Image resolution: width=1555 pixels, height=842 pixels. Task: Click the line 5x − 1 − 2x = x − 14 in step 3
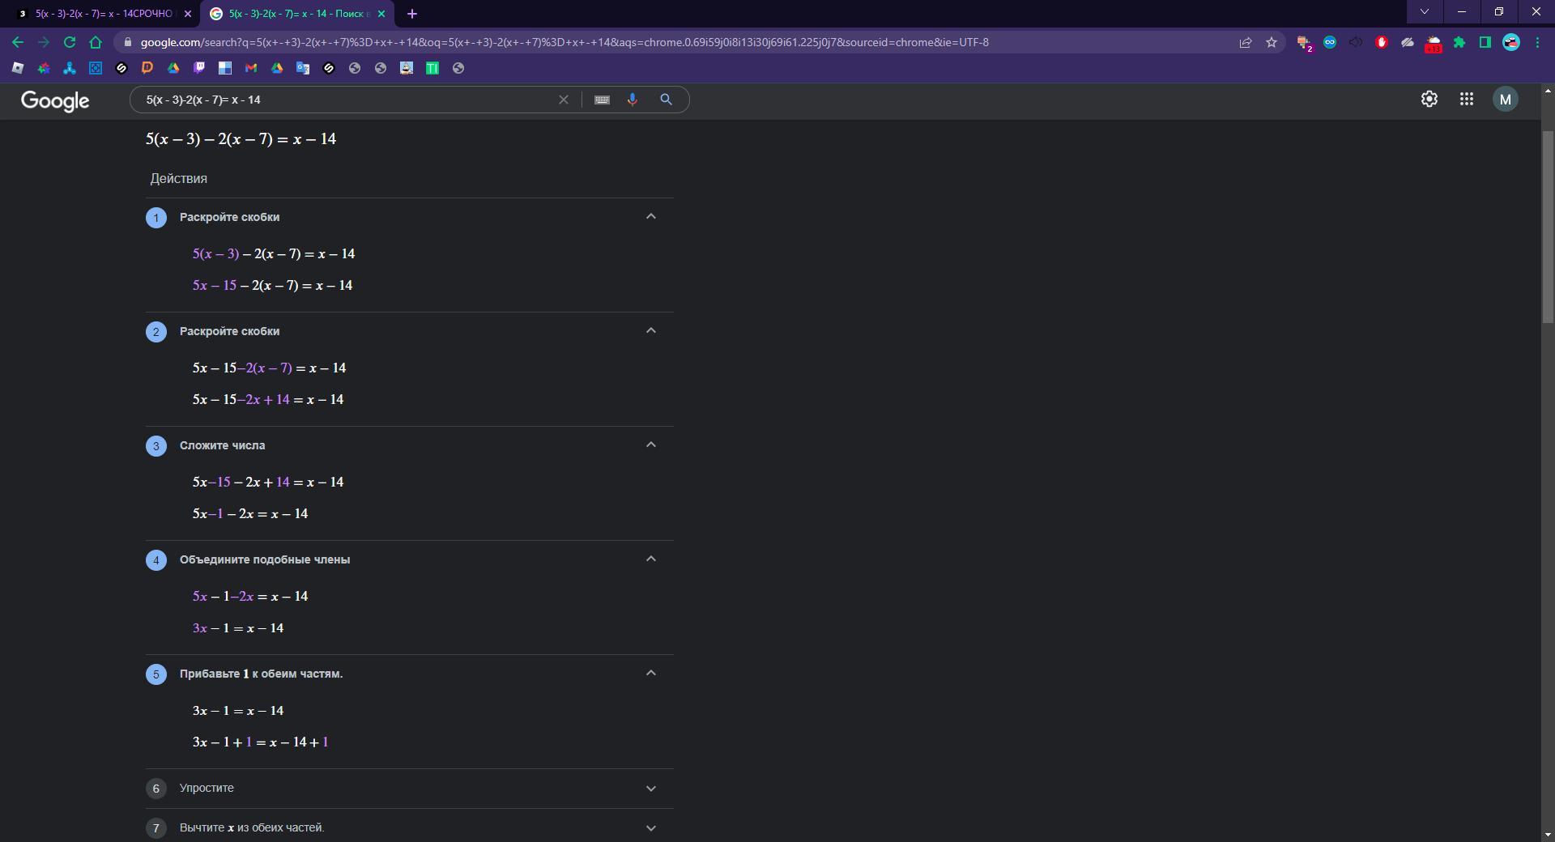pyautogui.click(x=250, y=514)
